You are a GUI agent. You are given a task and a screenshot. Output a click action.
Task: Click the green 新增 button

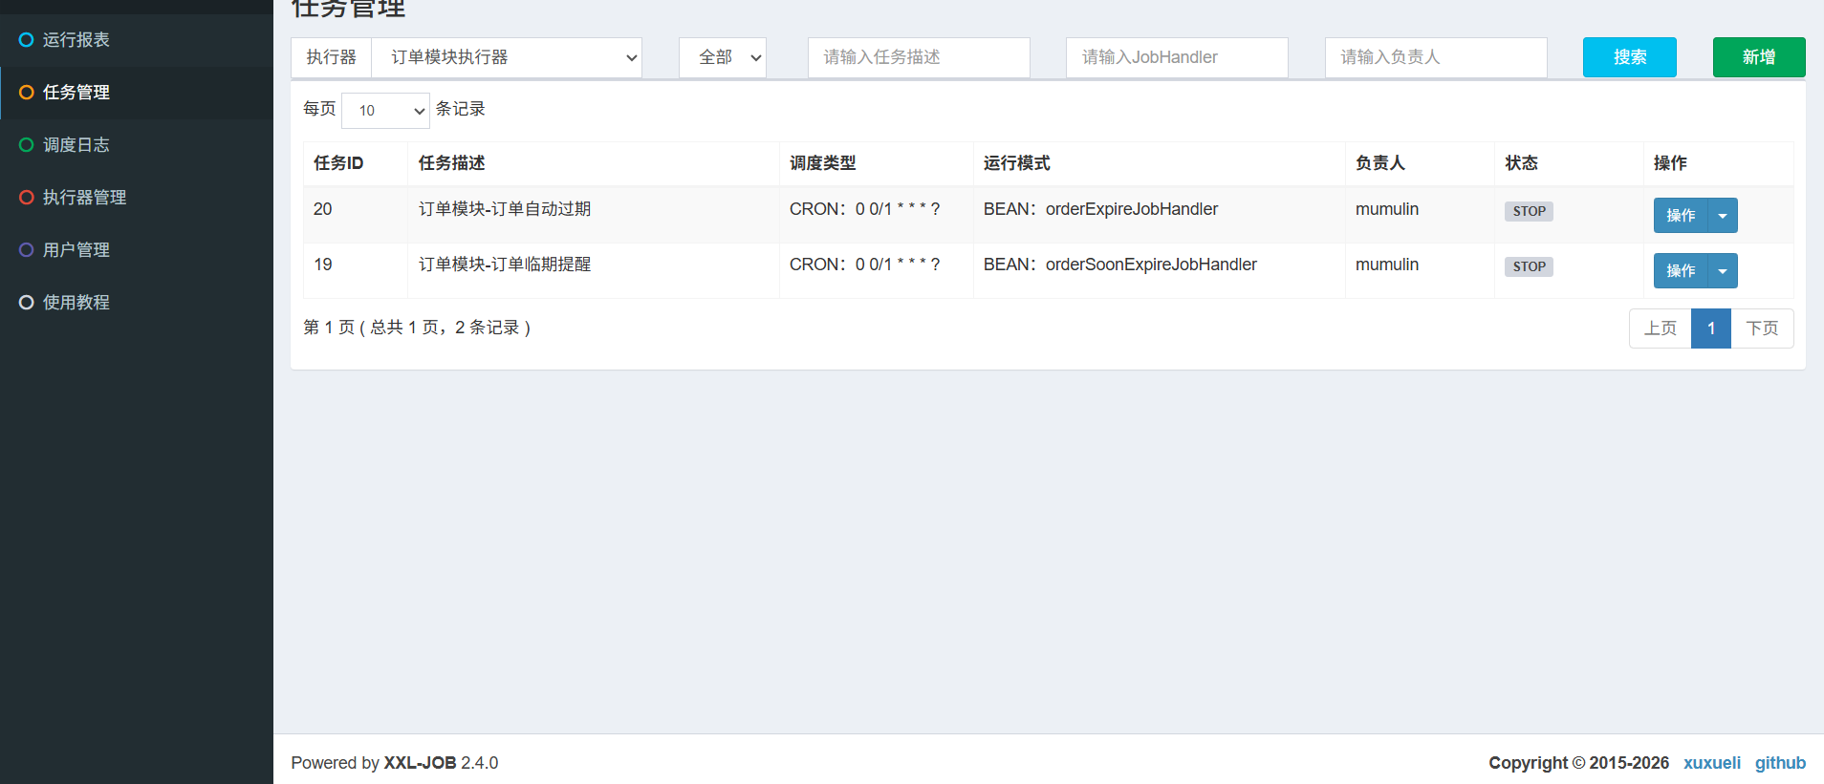coord(1758,57)
